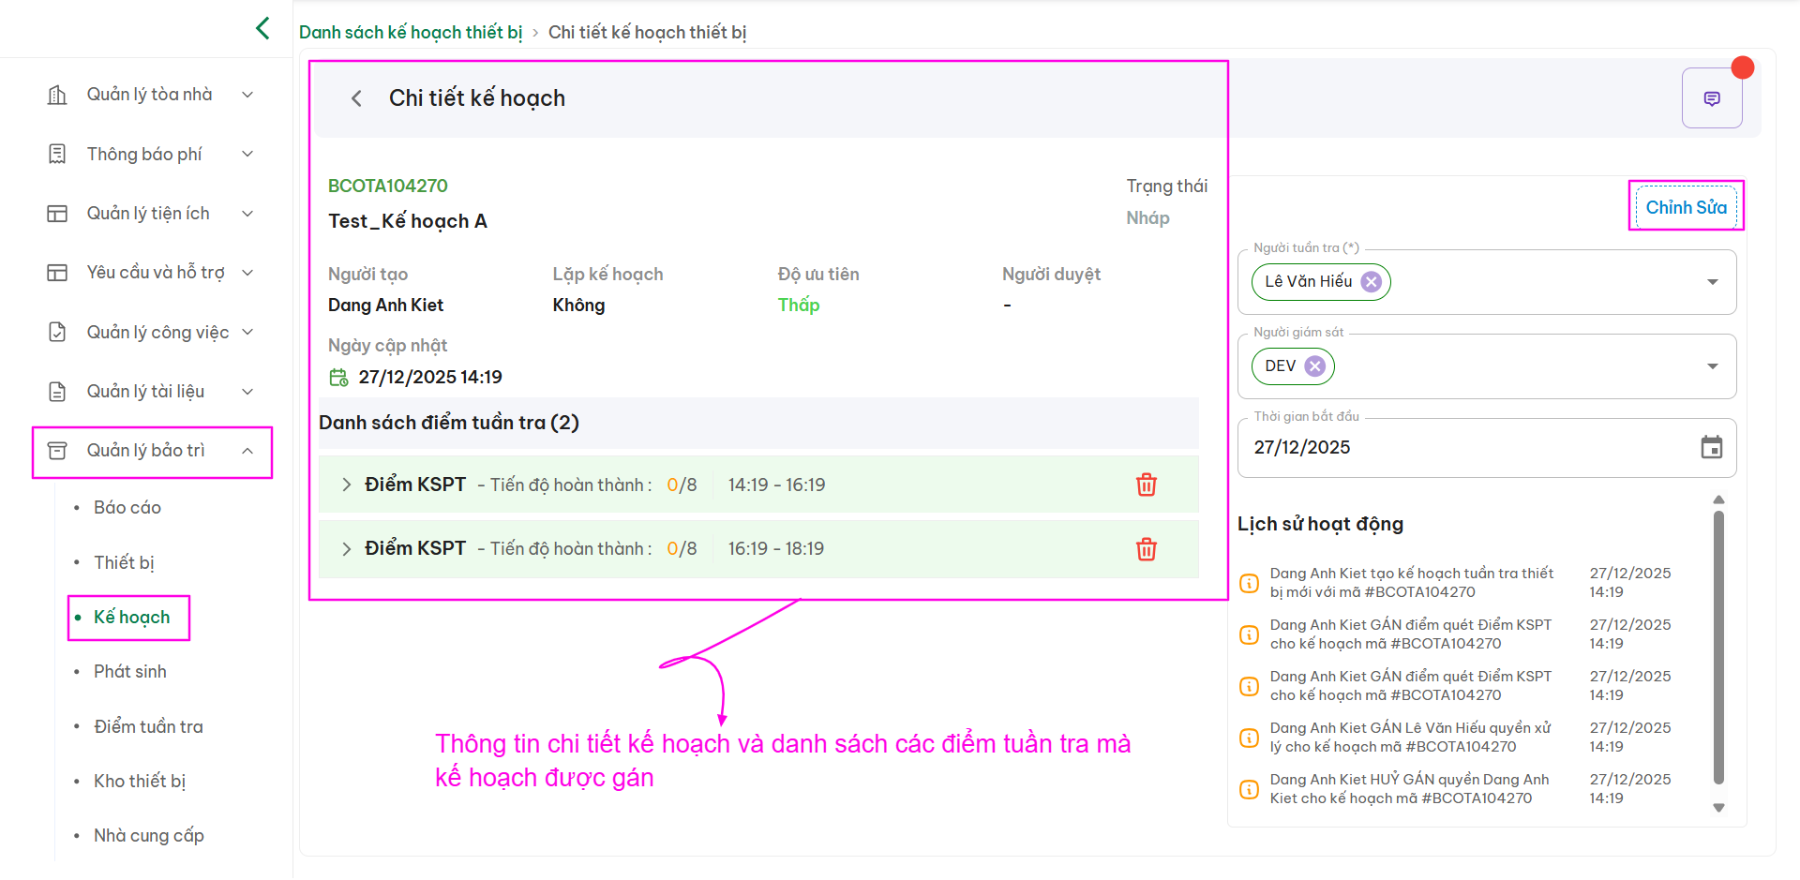
Task: Click the Chỉnh Sửa button
Action: click(1686, 207)
